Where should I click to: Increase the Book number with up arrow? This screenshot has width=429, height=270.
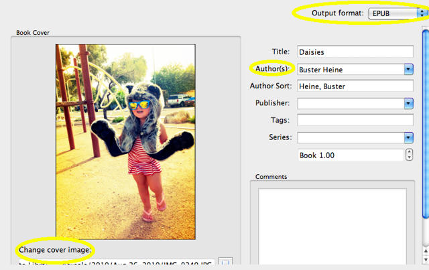coord(410,151)
